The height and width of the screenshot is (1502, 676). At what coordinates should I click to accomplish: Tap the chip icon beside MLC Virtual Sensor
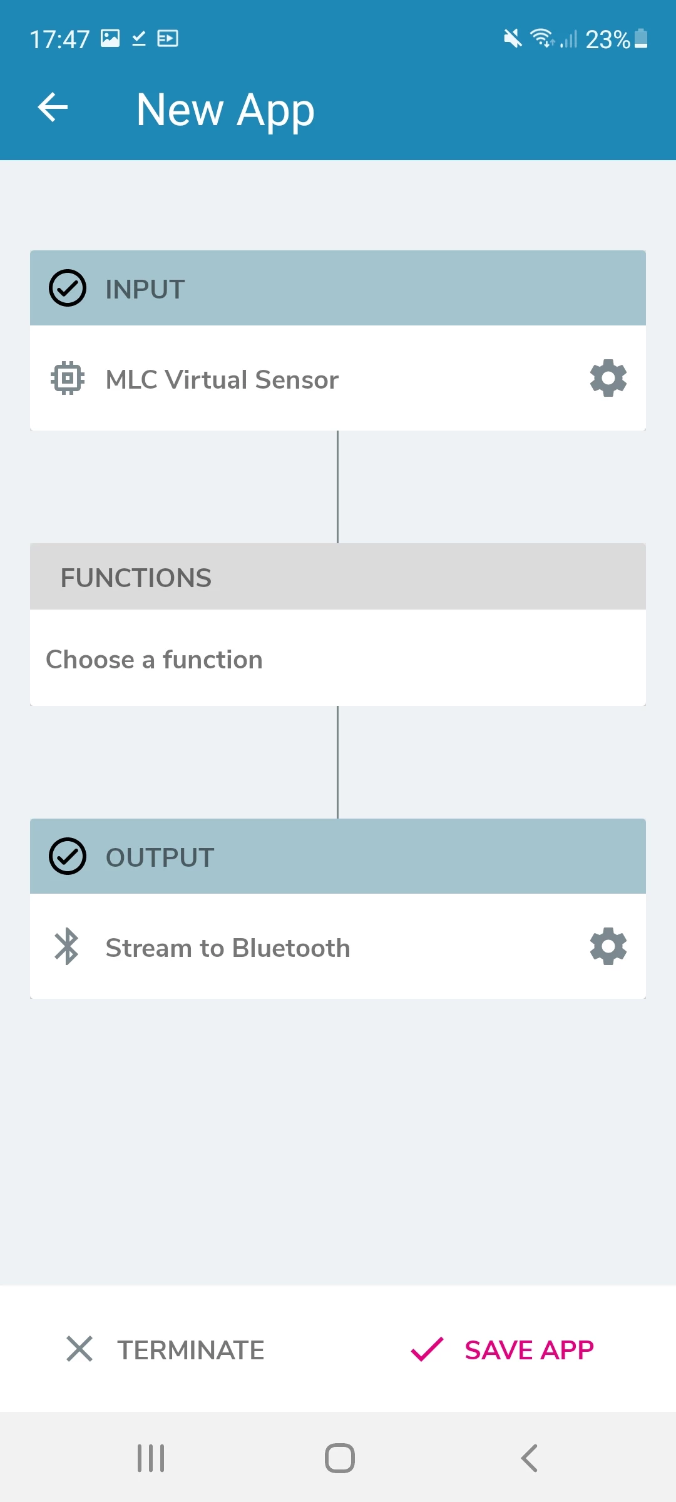tap(67, 378)
